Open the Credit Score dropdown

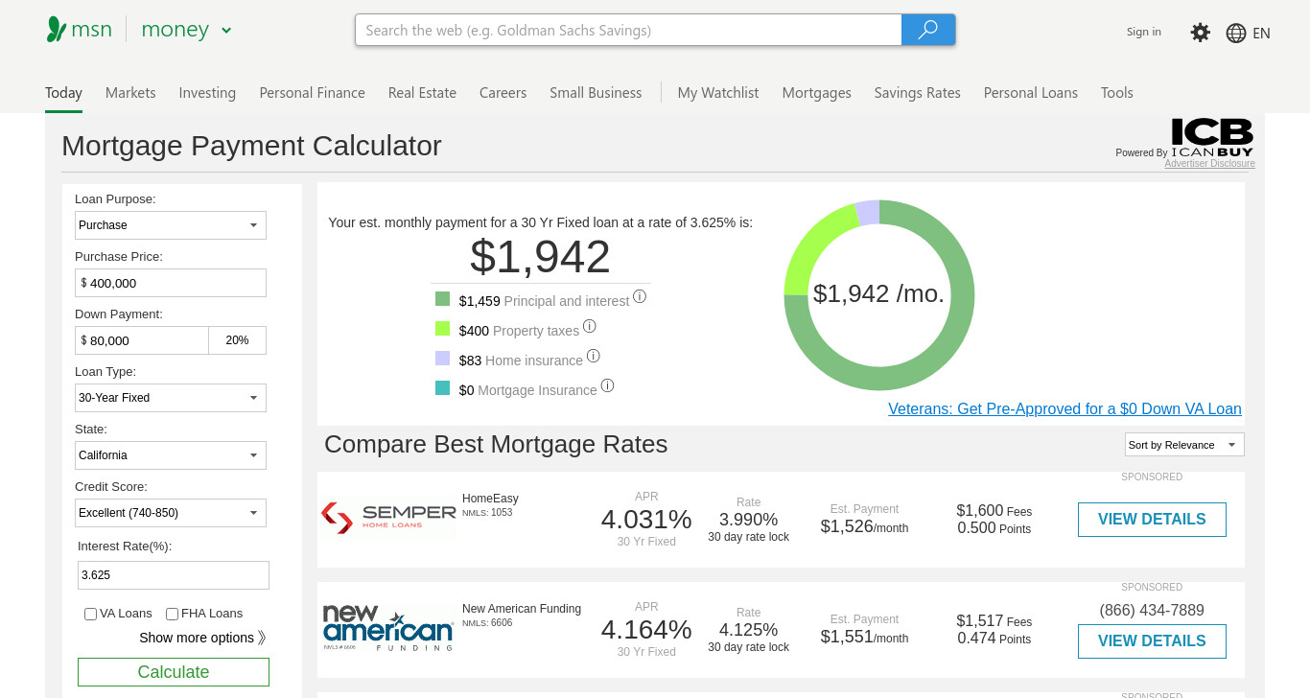click(171, 513)
